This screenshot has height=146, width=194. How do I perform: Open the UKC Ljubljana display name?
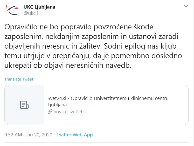point(39,7)
